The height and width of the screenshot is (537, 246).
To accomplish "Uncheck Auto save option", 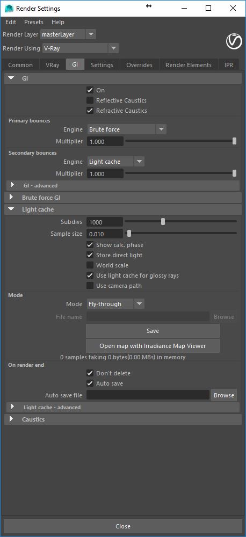I will (x=90, y=383).
